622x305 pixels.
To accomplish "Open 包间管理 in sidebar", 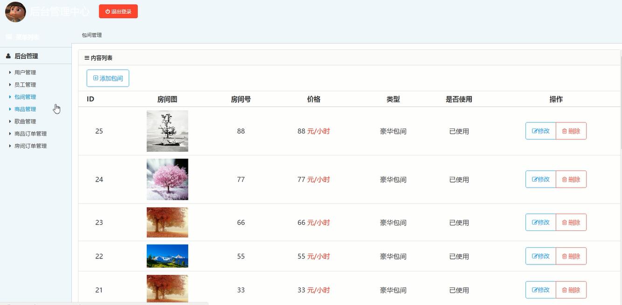I will [x=25, y=97].
